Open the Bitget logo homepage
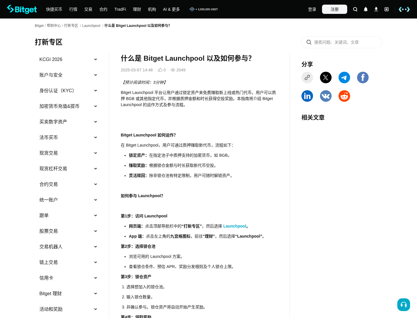This screenshot has height=318, width=417. pyautogui.click(x=22, y=9)
